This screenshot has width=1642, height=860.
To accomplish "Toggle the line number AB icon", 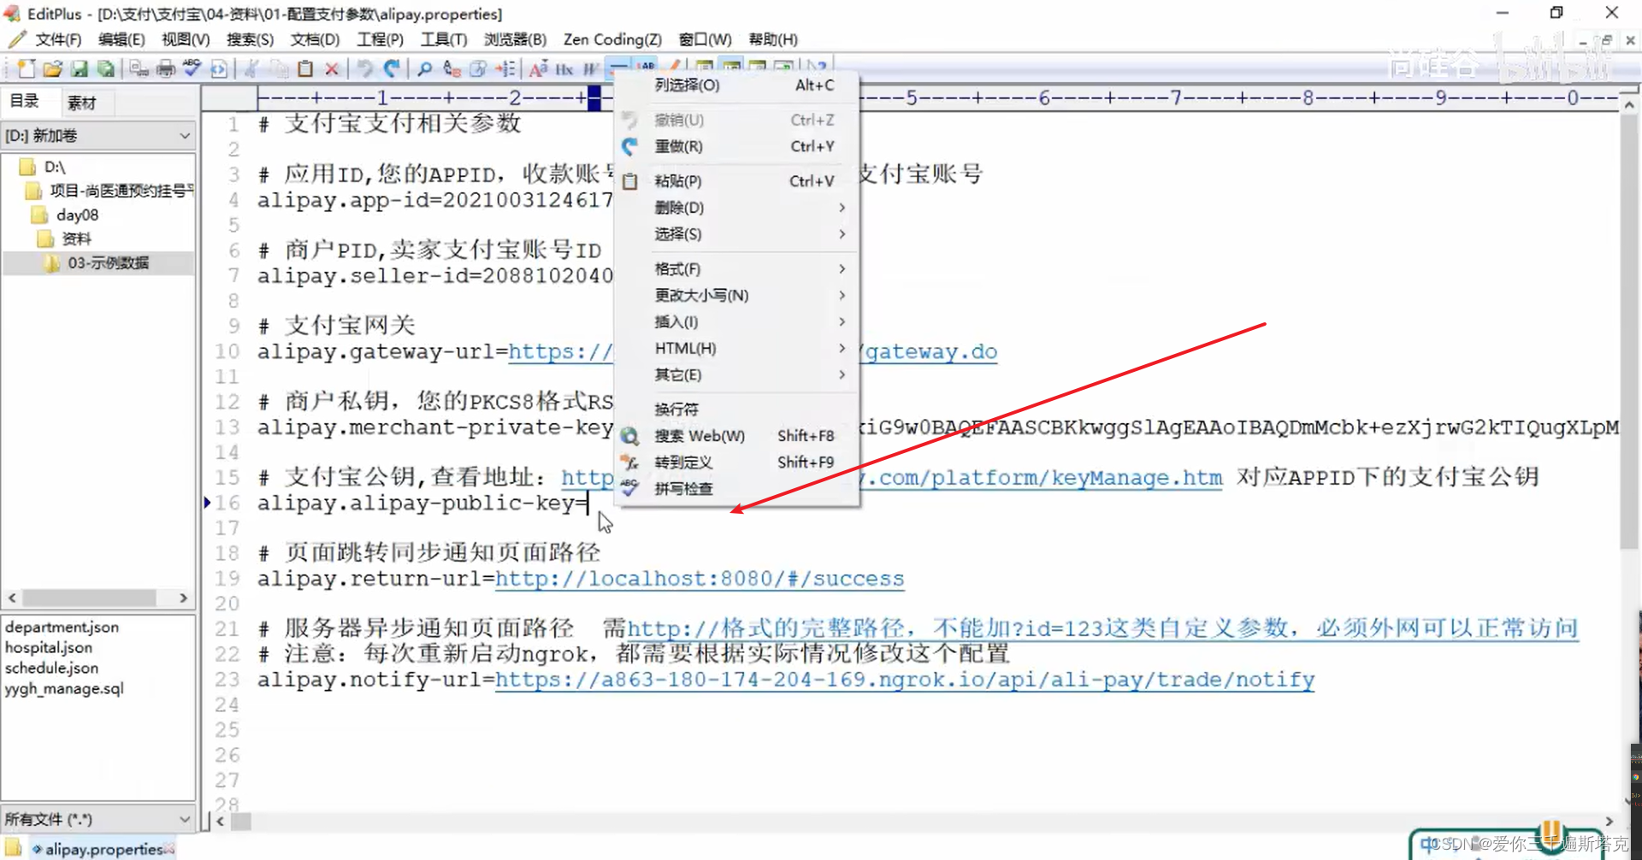I will tap(646, 65).
